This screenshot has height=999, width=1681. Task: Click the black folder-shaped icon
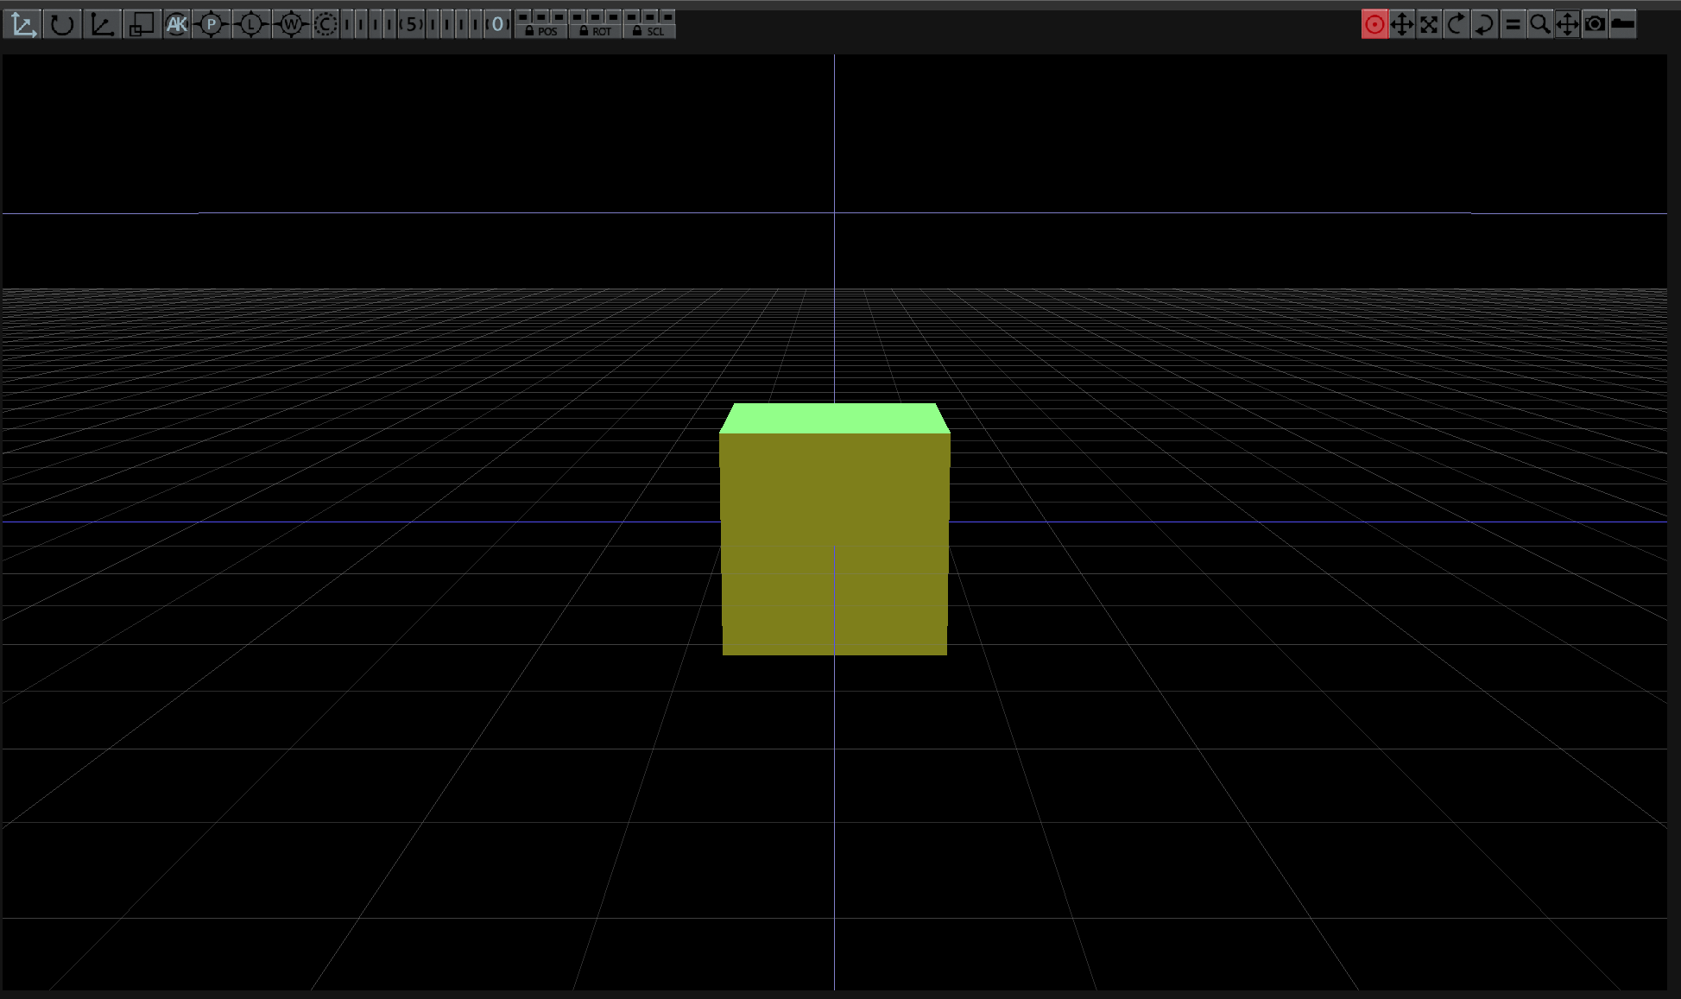coord(1623,24)
